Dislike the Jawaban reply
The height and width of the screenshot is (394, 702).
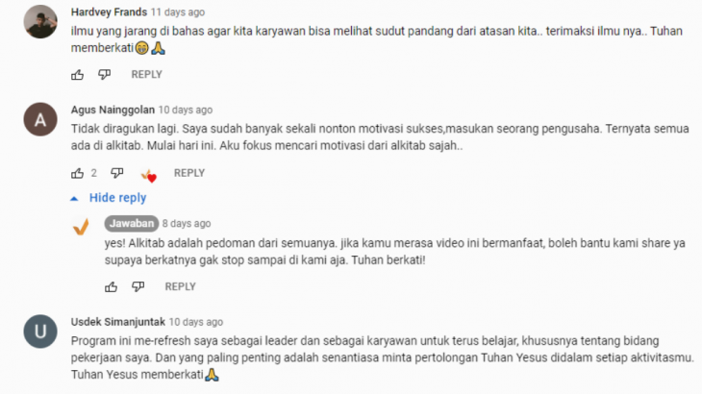coord(138,286)
